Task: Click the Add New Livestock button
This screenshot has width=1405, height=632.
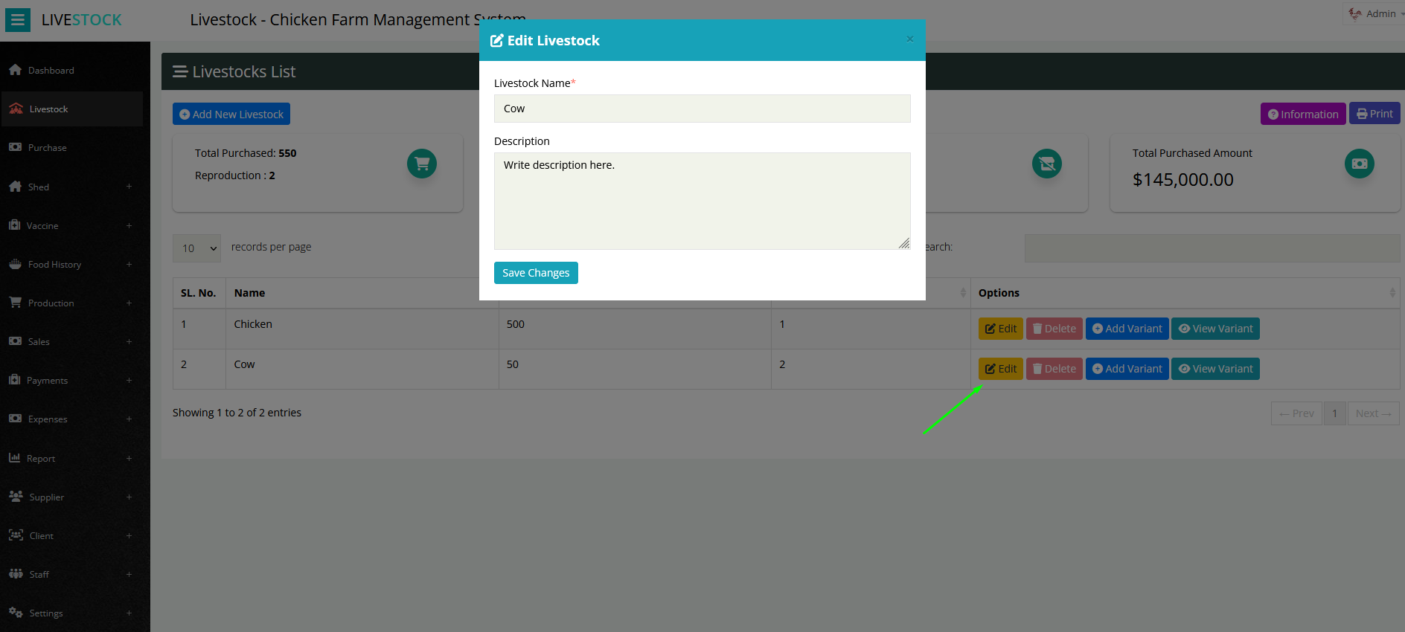Action: [x=231, y=114]
